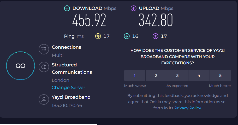
Task: Click the GO button to start test
Action: (x=21, y=66)
